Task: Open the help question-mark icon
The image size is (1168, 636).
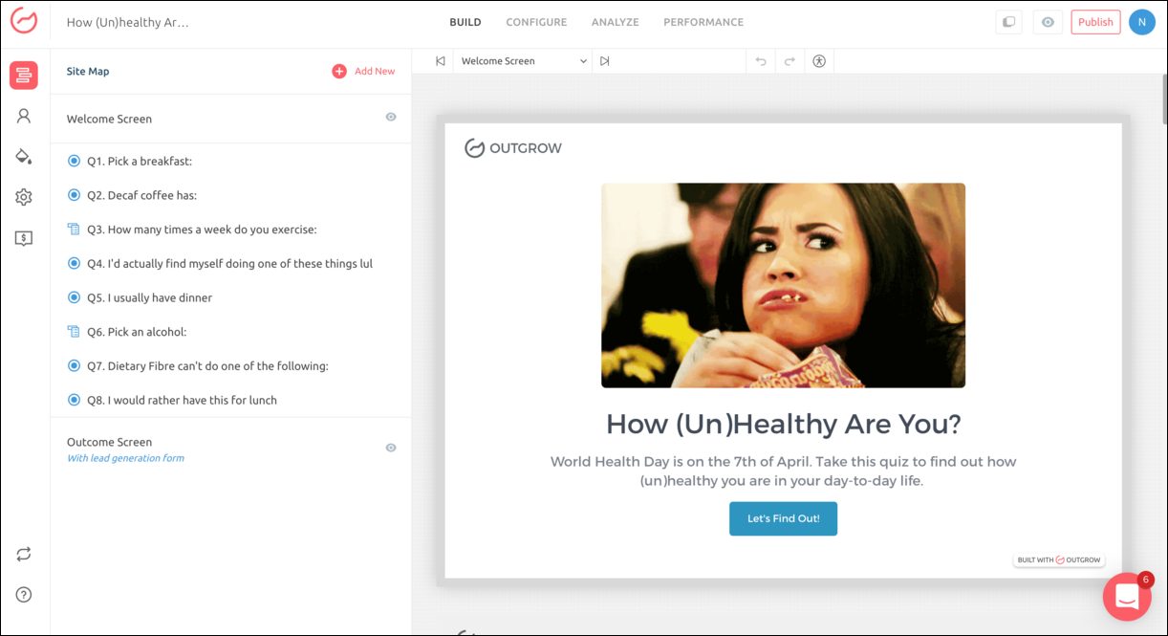Action: point(23,594)
